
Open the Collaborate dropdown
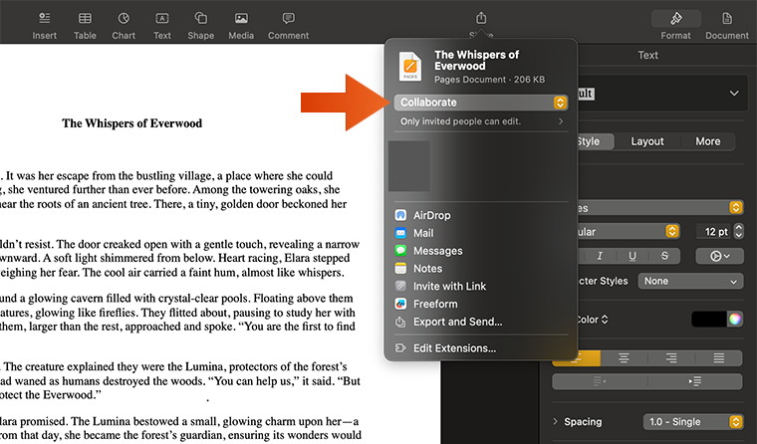click(x=481, y=103)
